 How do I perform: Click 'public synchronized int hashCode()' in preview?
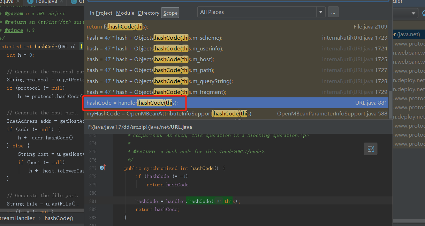174,168
